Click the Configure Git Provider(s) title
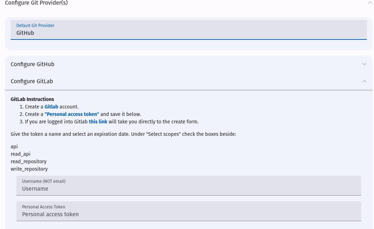The image size is (374, 229). coord(36,3)
